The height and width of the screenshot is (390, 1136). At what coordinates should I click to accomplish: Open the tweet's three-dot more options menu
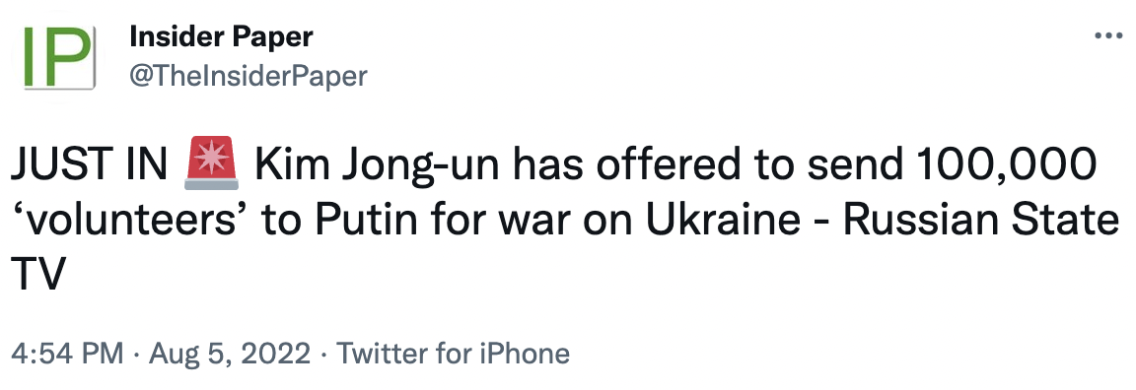point(1107,35)
